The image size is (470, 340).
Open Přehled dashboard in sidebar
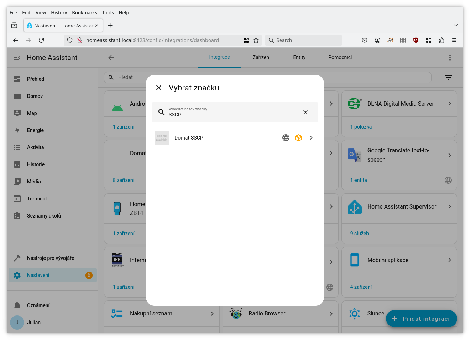[53, 79]
